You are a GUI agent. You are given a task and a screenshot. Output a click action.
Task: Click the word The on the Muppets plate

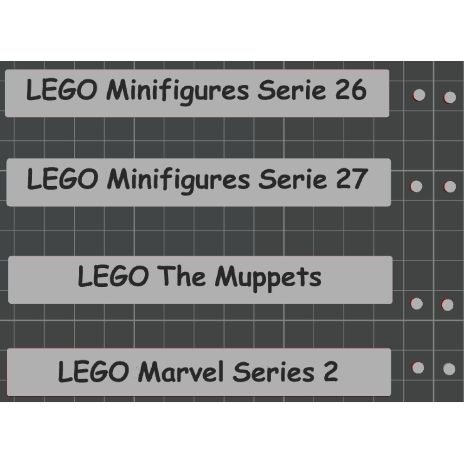coord(181,277)
